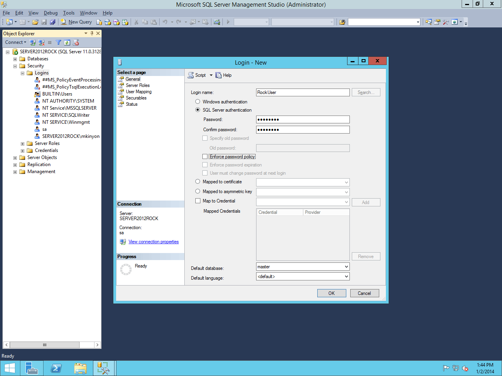502x376 pixels.
Task: Click the Filter funnel icon
Action: coord(58,42)
